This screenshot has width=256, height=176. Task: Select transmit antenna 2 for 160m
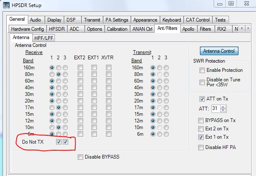(x=160, y=68)
